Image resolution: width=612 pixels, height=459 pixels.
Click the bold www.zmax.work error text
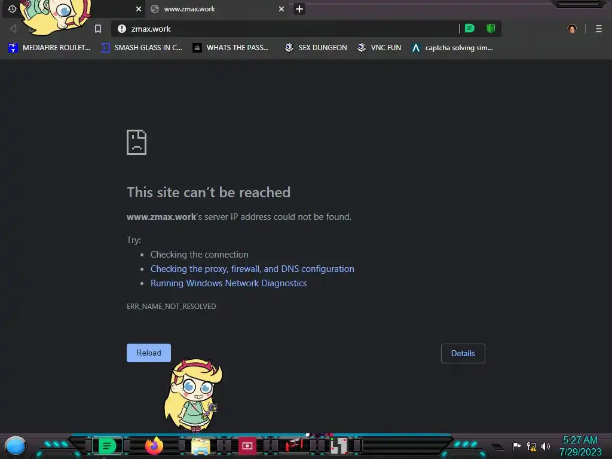161,217
